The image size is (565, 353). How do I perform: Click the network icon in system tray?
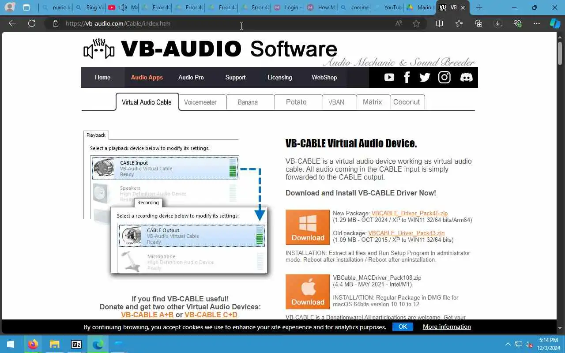(x=518, y=344)
